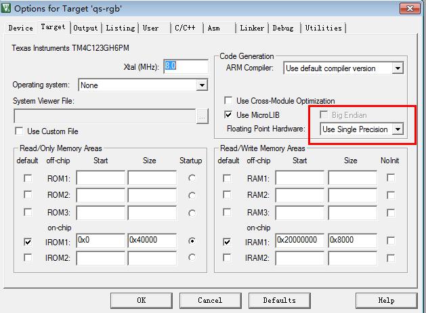Select the ROM2 Startup radio button
The width and height of the screenshot is (426, 313).
point(192,195)
